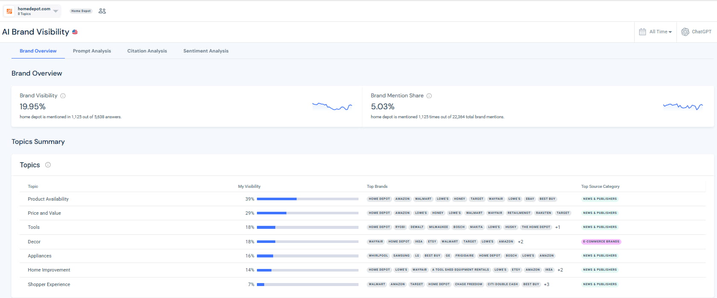Screen dimensions: 717x298
Task: Click the Whirlpool brand tag in Appliances
Action: click(x=378, y=256)
